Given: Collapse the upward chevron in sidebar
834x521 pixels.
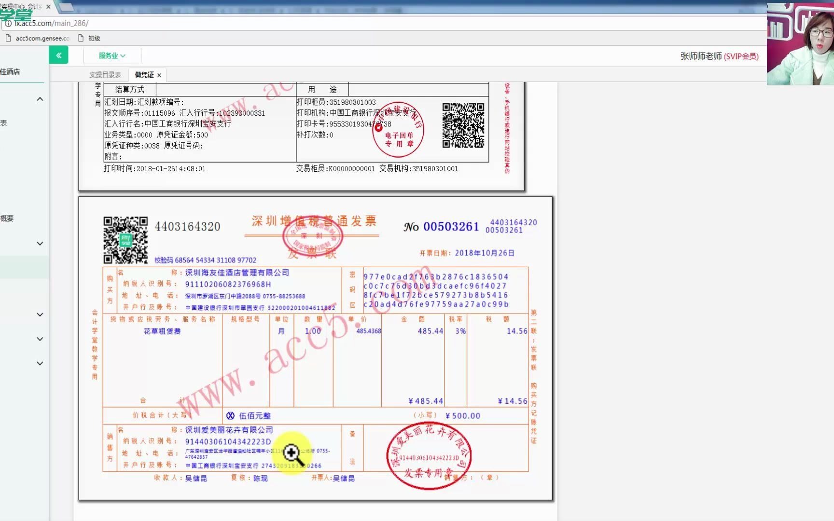Looking at the screenshot, I should pos(40,99).
